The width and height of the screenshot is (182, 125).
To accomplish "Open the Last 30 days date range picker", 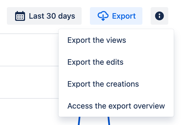I will point(44,16).
